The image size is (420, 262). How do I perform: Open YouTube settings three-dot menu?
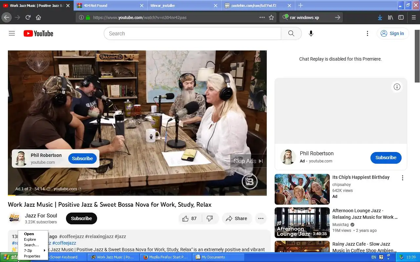[367, 33]
